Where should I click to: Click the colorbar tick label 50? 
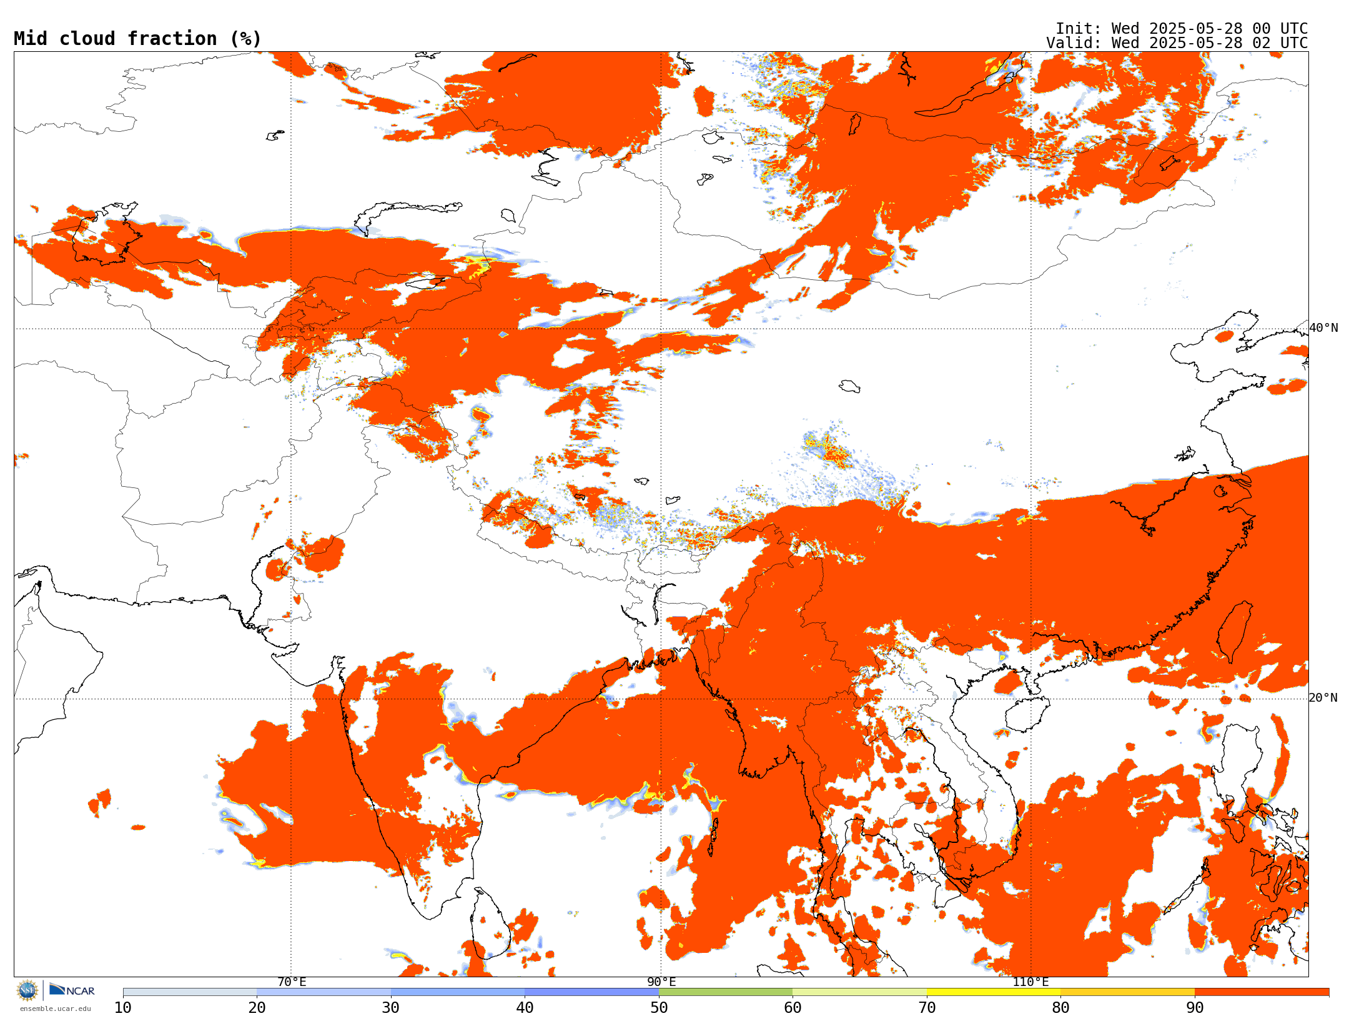659,1007
